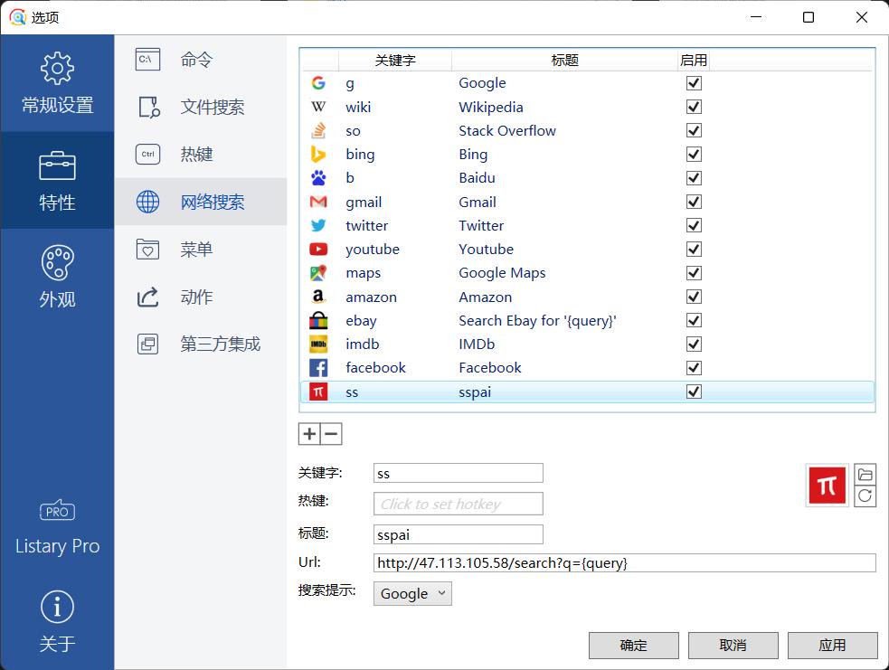The height and width of the screenshot is (670, 889).
Task: Open the 第三方集成 settings page
Action: tap(201, 344)
